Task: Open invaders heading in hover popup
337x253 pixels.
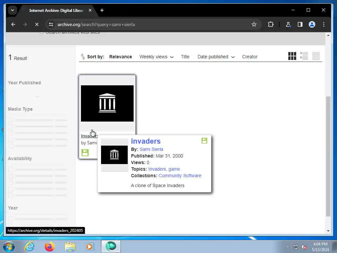Action: coord(146,141)
